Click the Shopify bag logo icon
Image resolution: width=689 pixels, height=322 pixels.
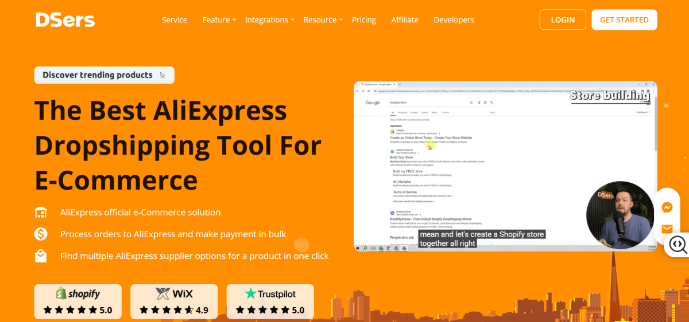(x=61, y=293)
